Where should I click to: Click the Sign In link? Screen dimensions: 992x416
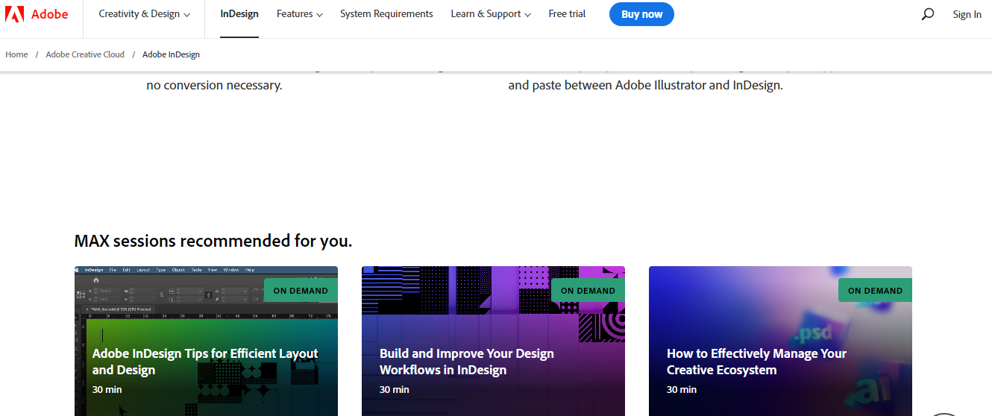pyautogui.click(x=967, y=14)
